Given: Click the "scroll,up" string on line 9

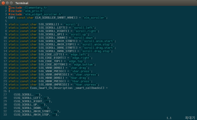Looking at the screenshot, I should [78, 35].
